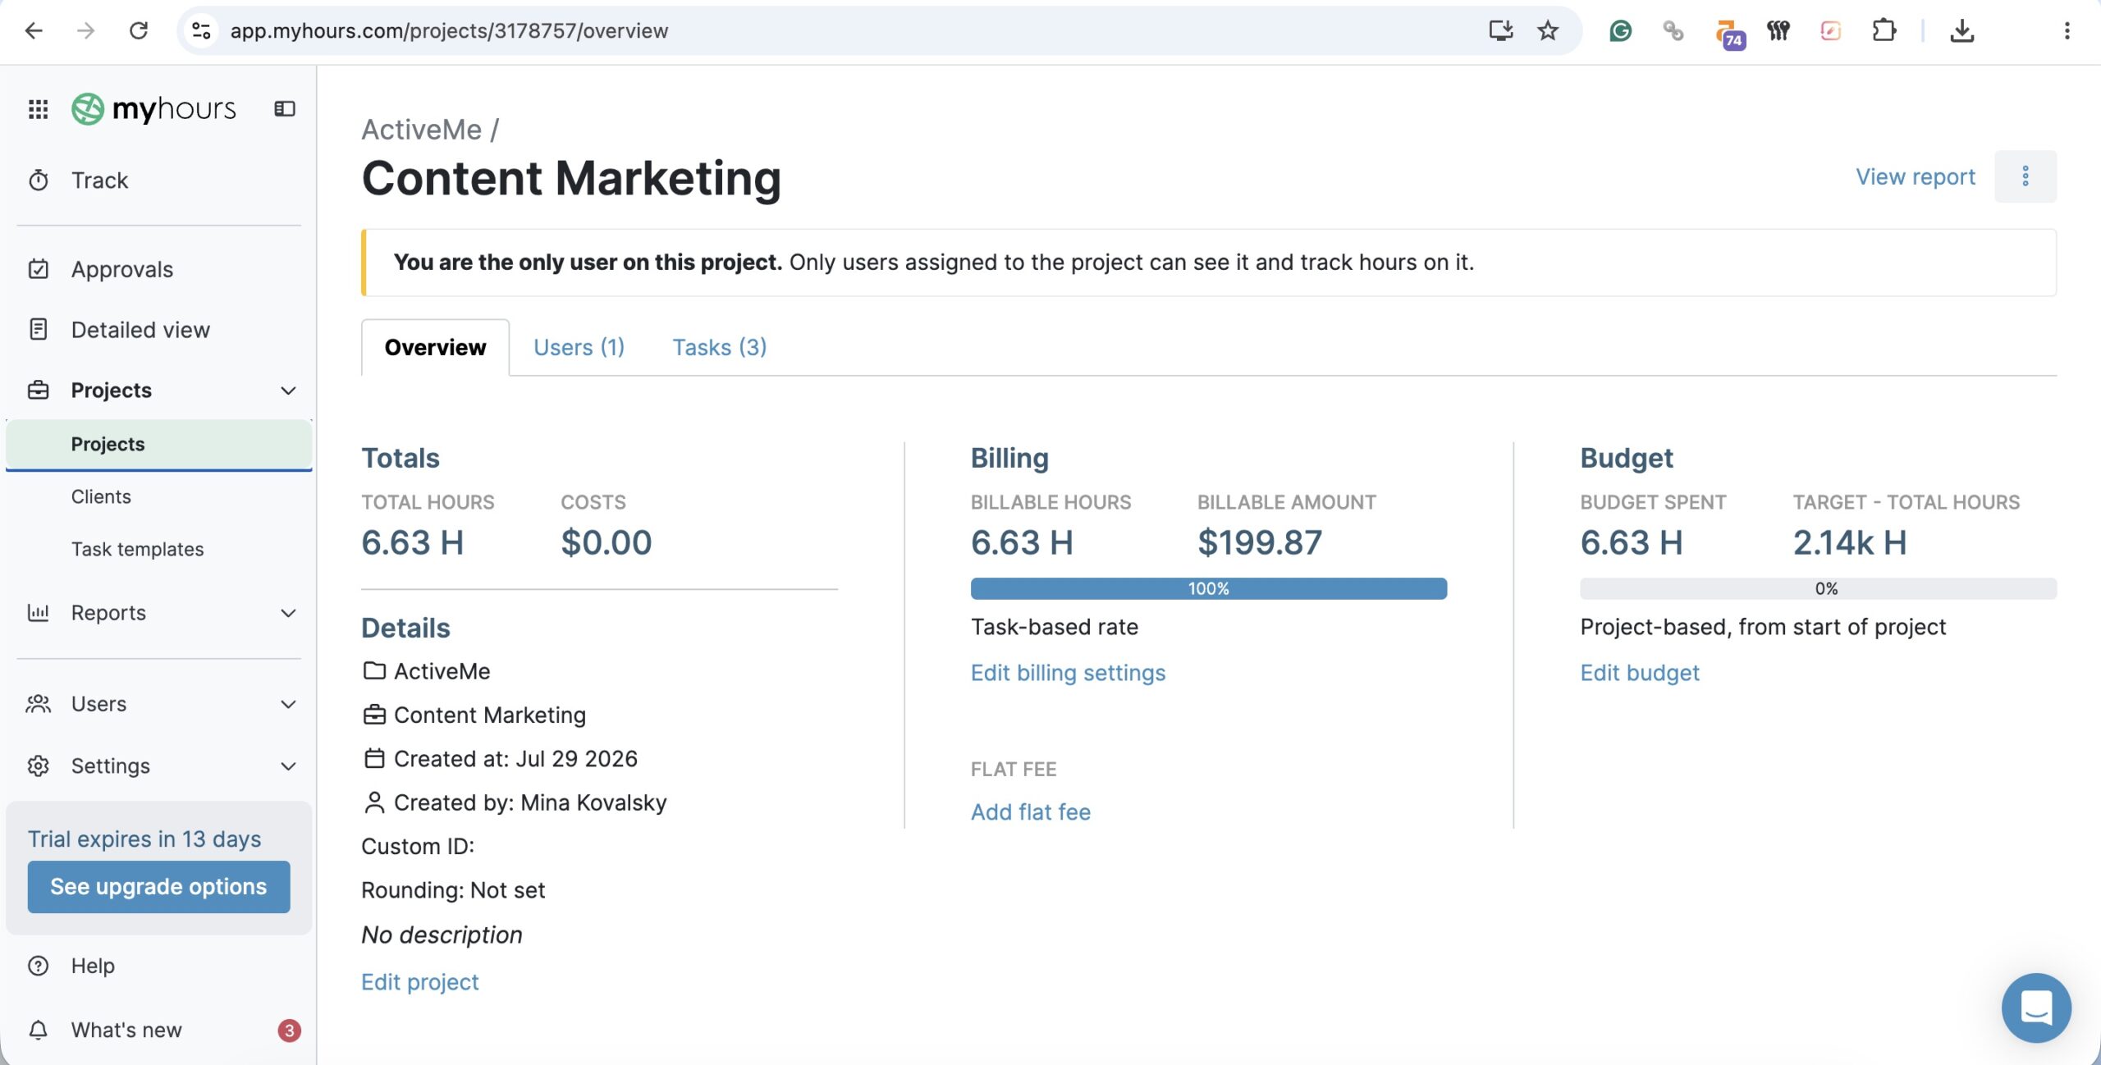Image resolution: width=2101 pixels, height=1065 pixels.
Task: Click the Grammarly extension icon
Action: pos(1620,31)
